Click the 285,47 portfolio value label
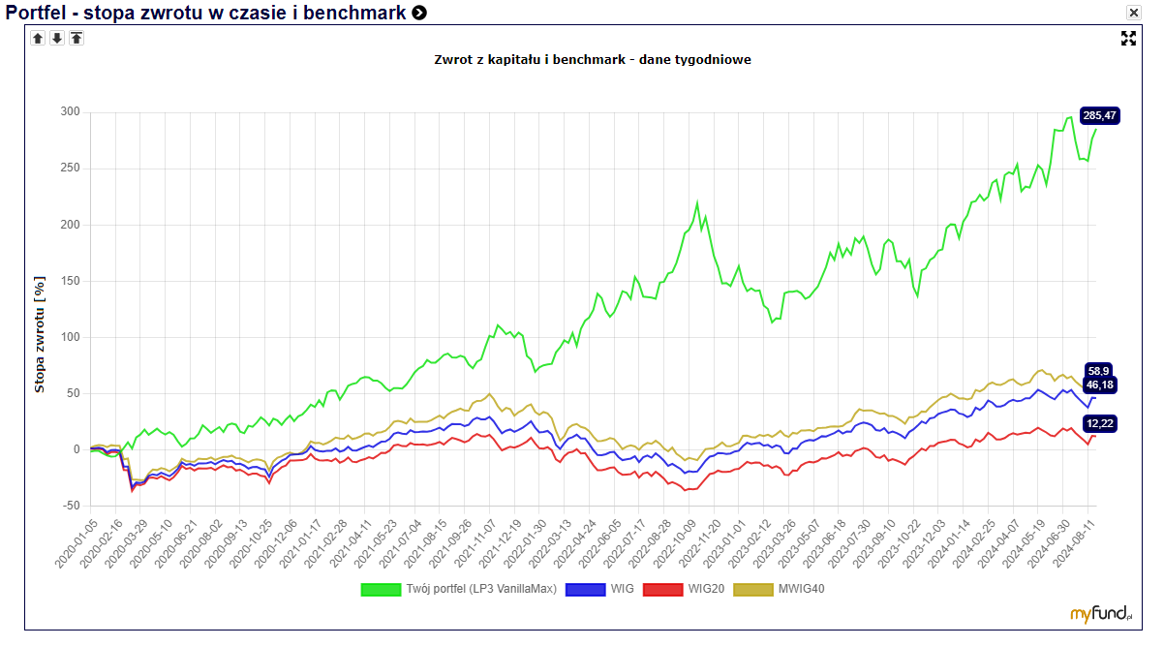The image size is (1164, 646). (x=1099, y=115)
